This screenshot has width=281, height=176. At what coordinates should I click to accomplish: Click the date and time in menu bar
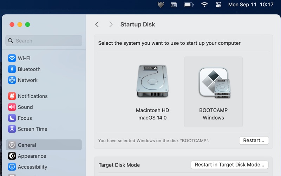point(251,5)
